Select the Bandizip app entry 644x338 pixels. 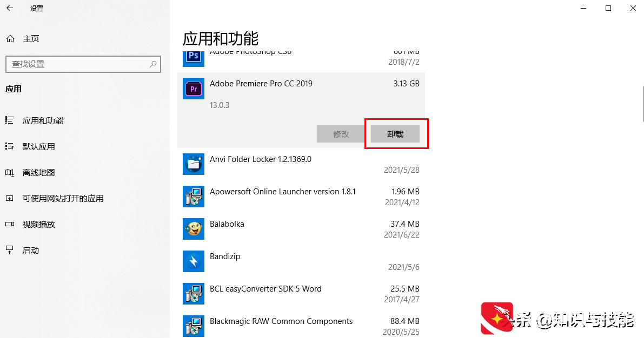301,261
